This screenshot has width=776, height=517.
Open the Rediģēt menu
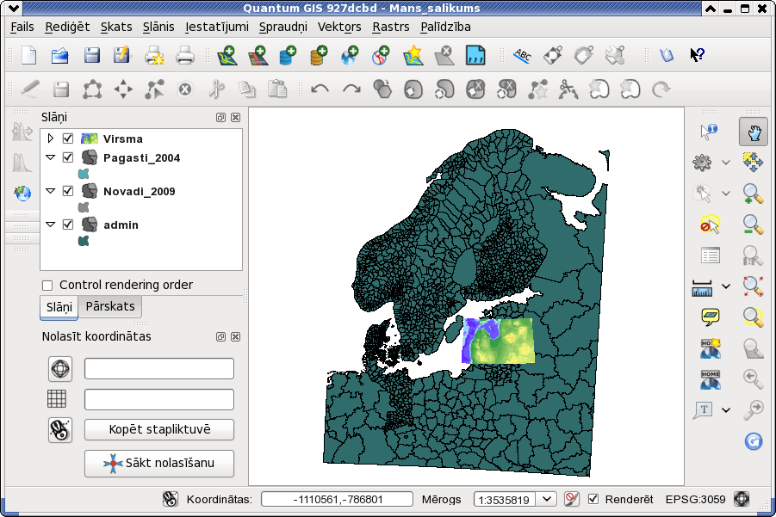(67, 27)
